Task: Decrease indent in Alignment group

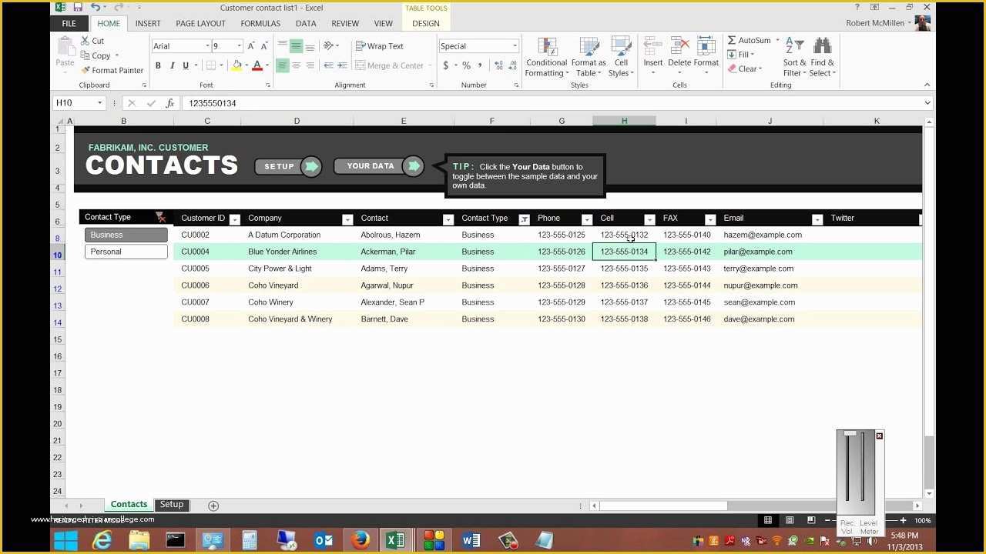Action: tap(329, 65)
